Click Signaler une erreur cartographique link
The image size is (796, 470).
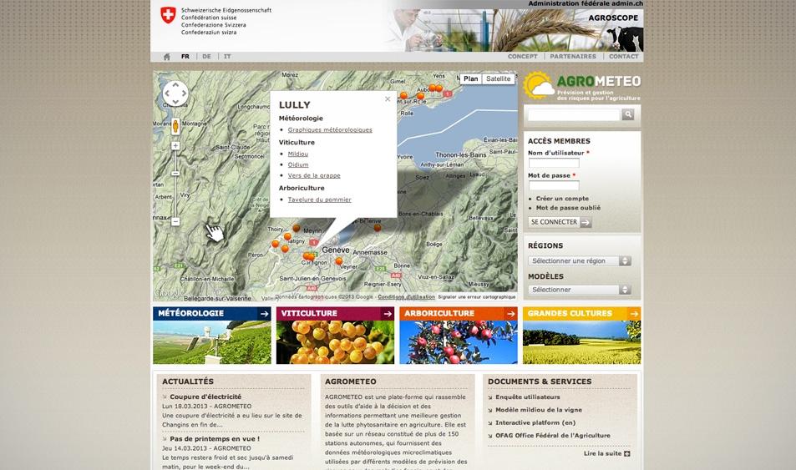pos(477,297)
